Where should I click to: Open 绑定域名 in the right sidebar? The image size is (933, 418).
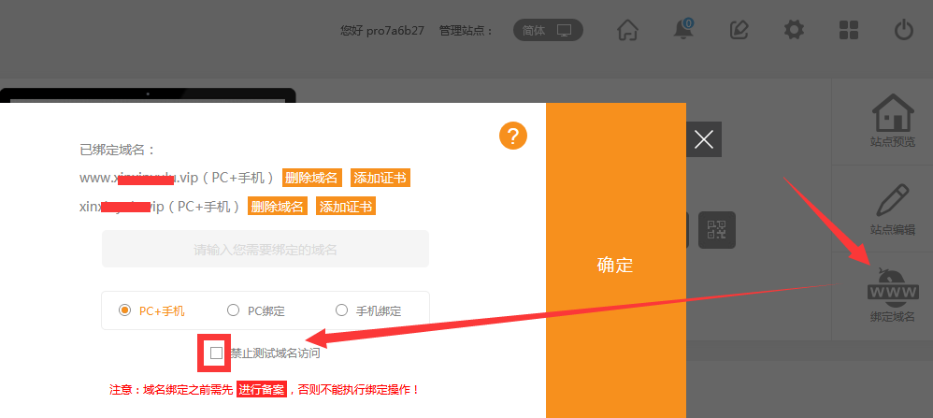[892, 295]
